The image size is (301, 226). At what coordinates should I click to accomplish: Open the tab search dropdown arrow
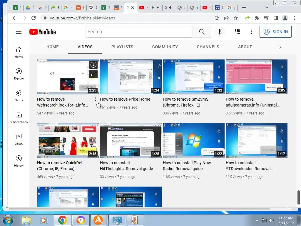point(267,8)
